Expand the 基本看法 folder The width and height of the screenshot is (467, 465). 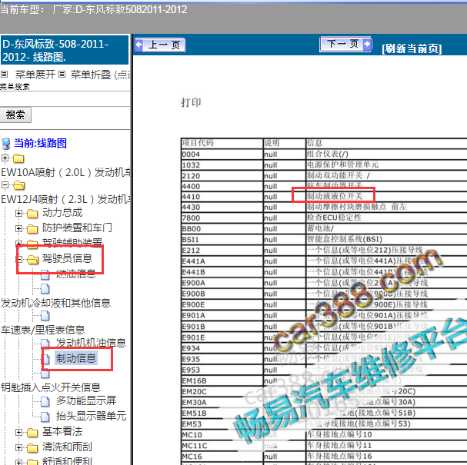(18, 432)
